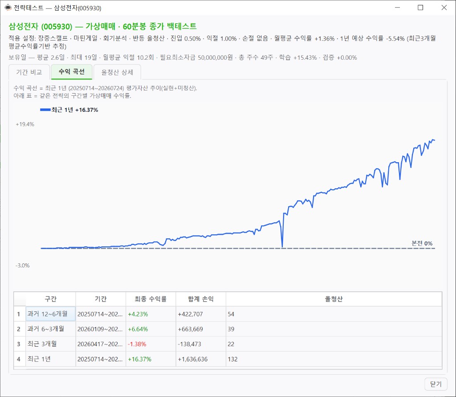Click the 올청산 value 54
This screenshot has width=456, height=397.
[x=334, y=314]
